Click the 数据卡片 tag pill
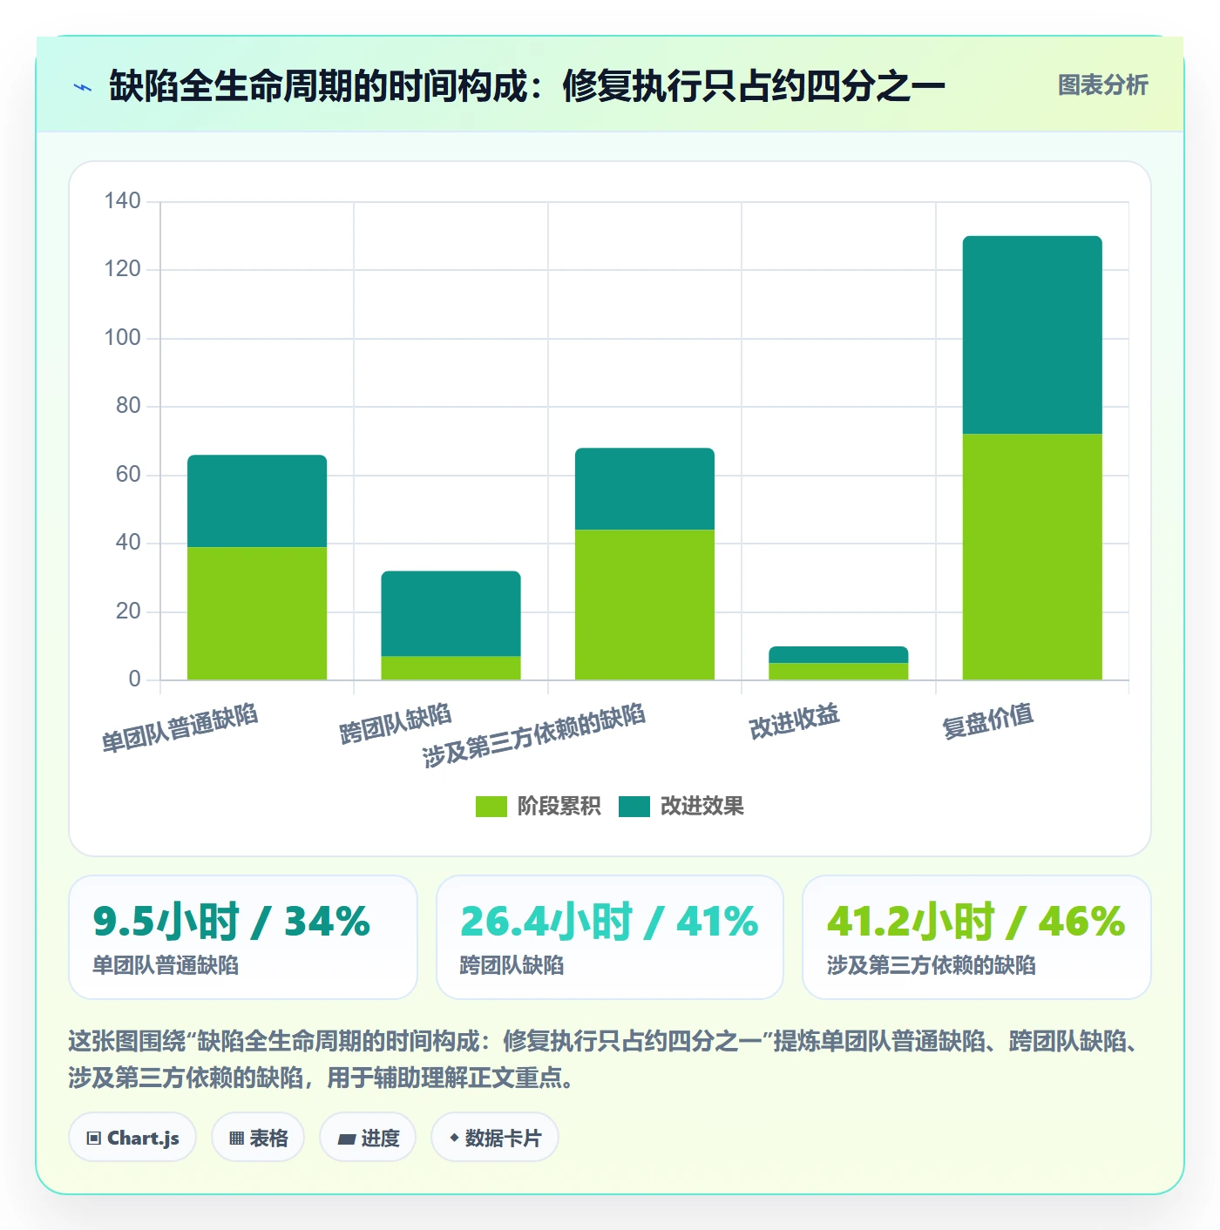The image size is (1220, 1230). tap(495, 1138)
